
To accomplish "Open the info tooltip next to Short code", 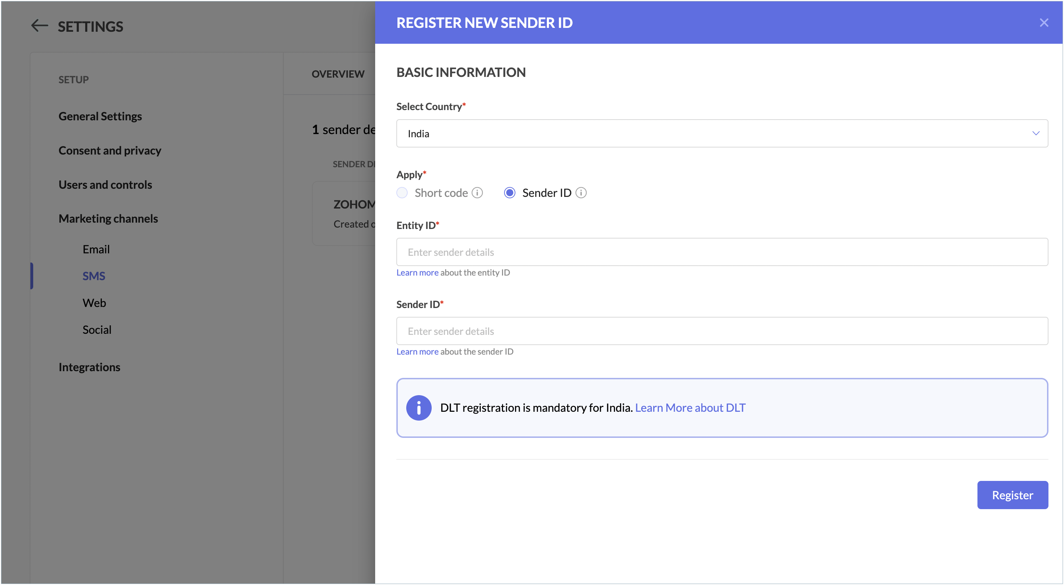I will pyautogui.click(x=477, y=193).
